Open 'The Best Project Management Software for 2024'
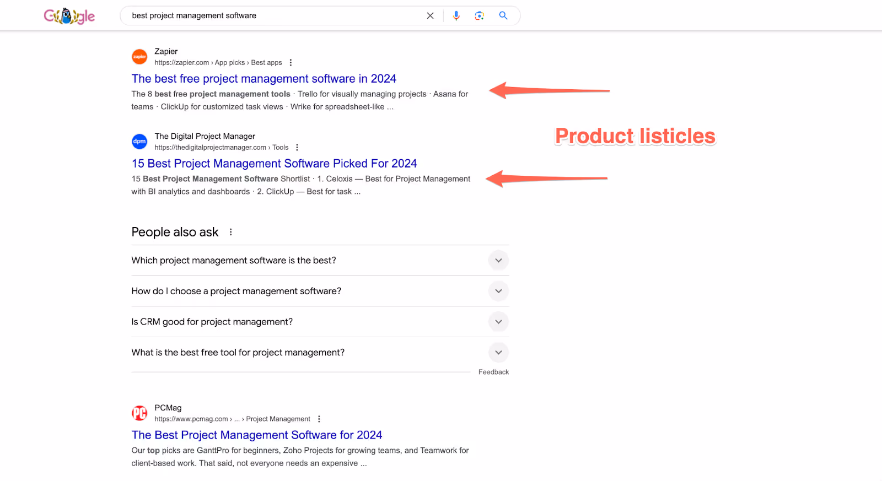Screen dimensions: 882x481 point(257,435)
